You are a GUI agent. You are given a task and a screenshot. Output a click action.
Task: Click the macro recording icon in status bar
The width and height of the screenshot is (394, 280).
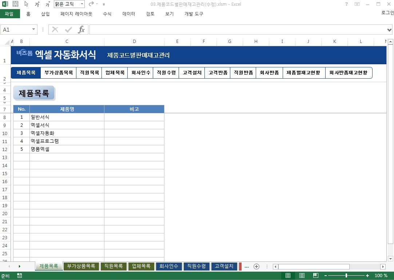[19, 276]
